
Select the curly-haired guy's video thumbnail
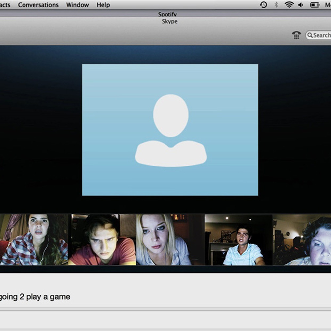pyautogui.click(x=302, y=240)
